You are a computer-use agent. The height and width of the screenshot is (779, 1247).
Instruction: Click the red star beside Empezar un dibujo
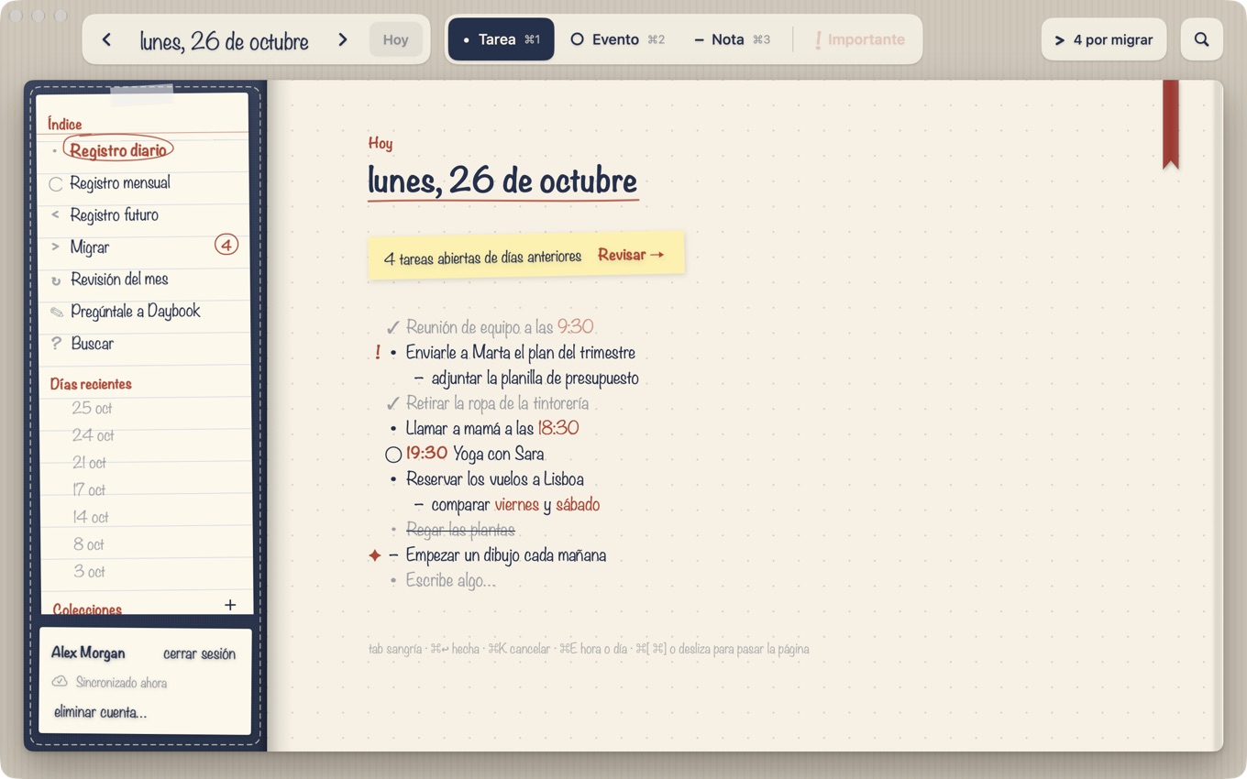coord(375,555)
